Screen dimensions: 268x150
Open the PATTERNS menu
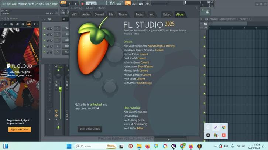point(23,4)
